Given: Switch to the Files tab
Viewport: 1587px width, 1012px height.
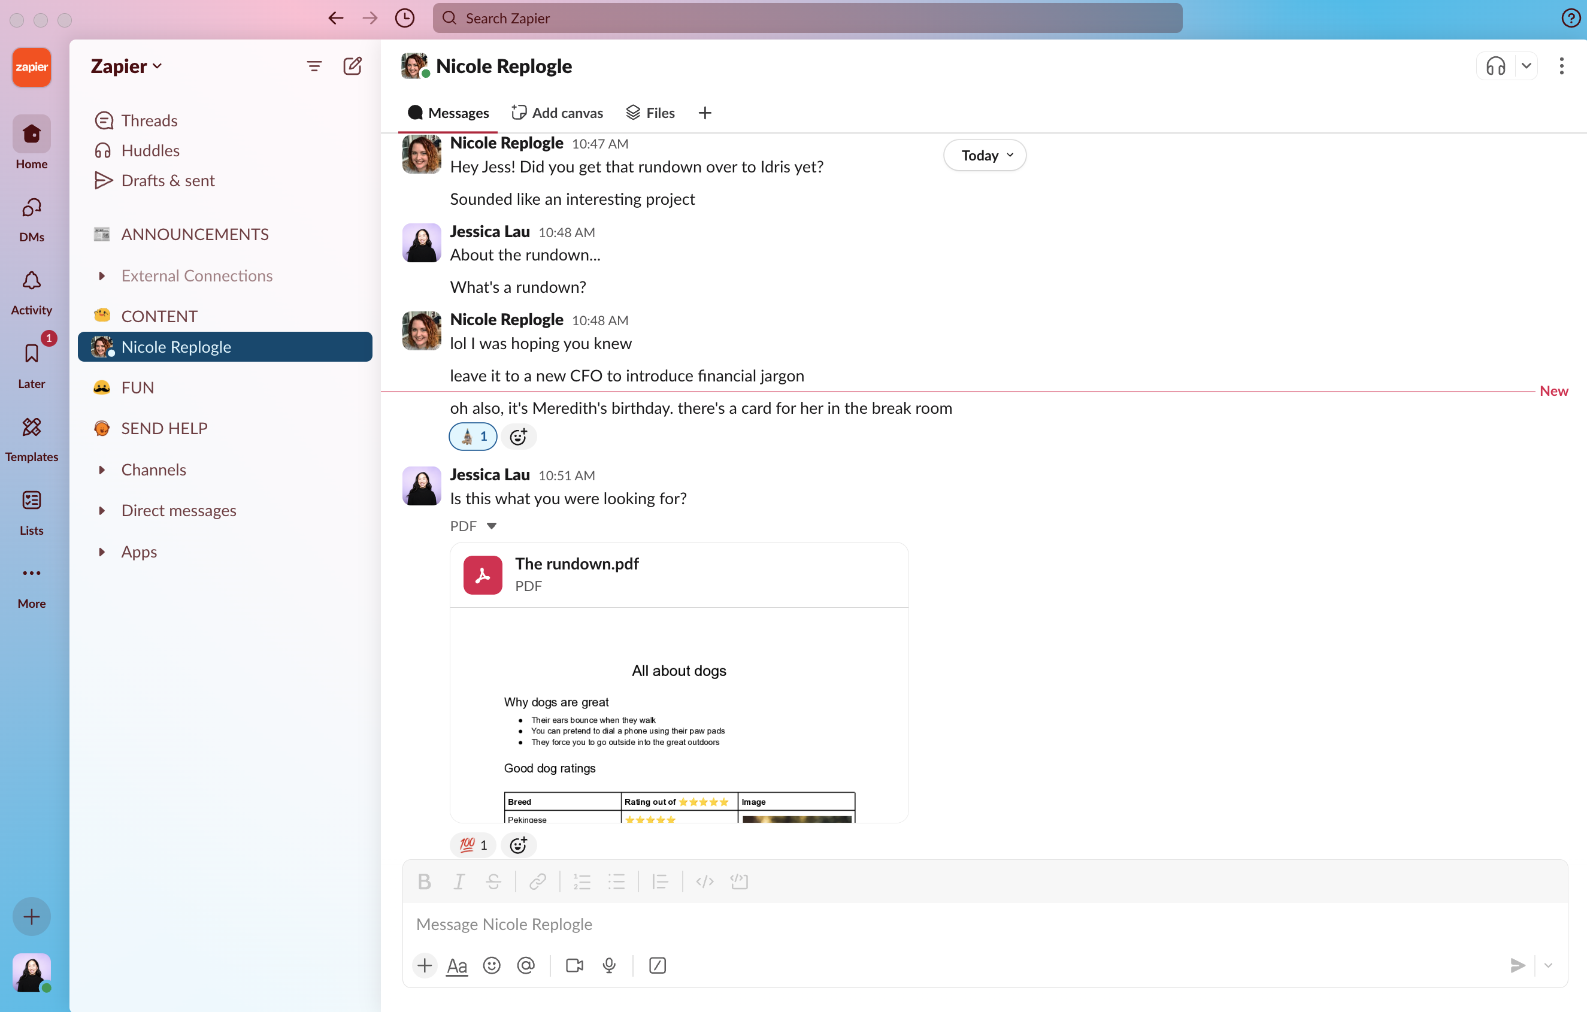Looking at the screenshot, I should click(650, 113).
